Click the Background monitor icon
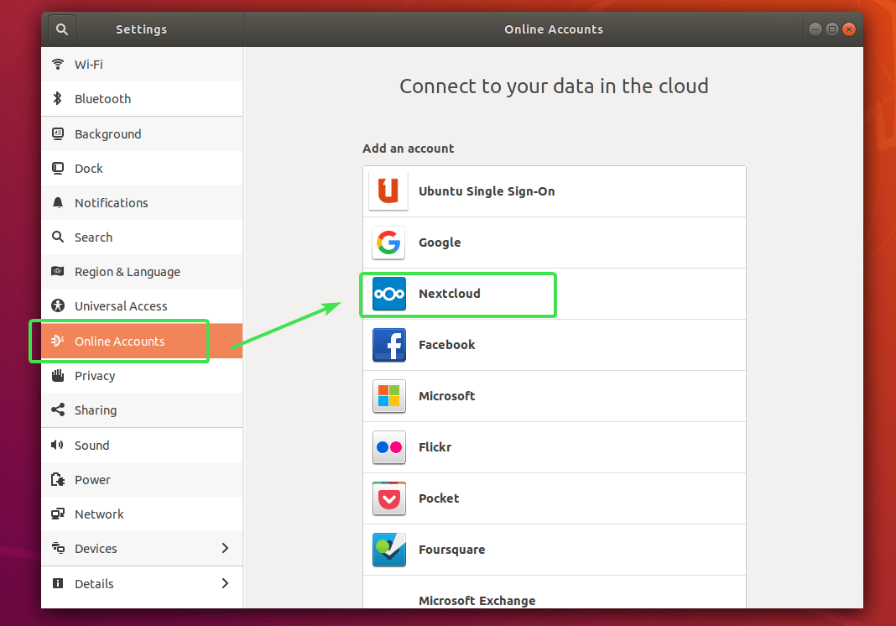Viewport: 896px width, 626px height. point(58,133)
